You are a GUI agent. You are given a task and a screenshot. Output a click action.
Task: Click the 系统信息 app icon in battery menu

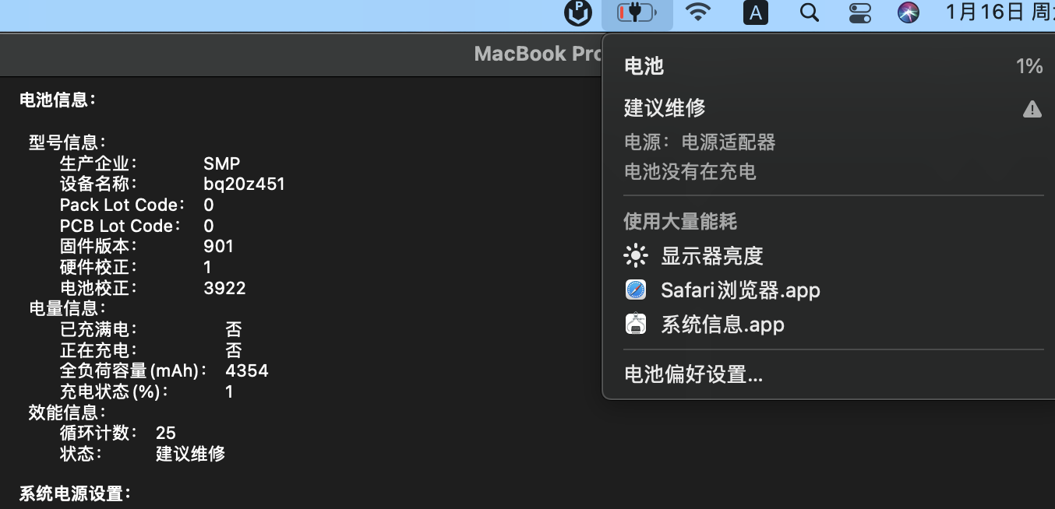click(x=636, y=325)
